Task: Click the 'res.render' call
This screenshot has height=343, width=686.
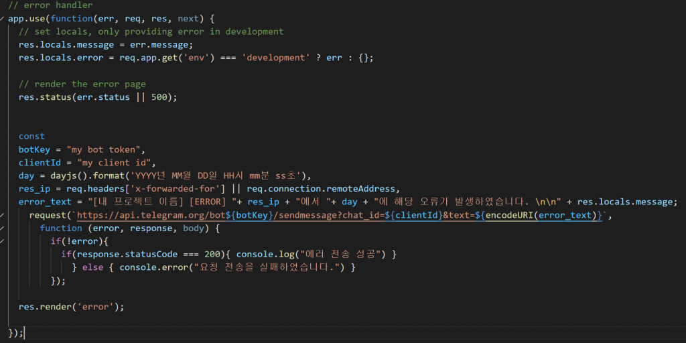Action: [45, 307]
